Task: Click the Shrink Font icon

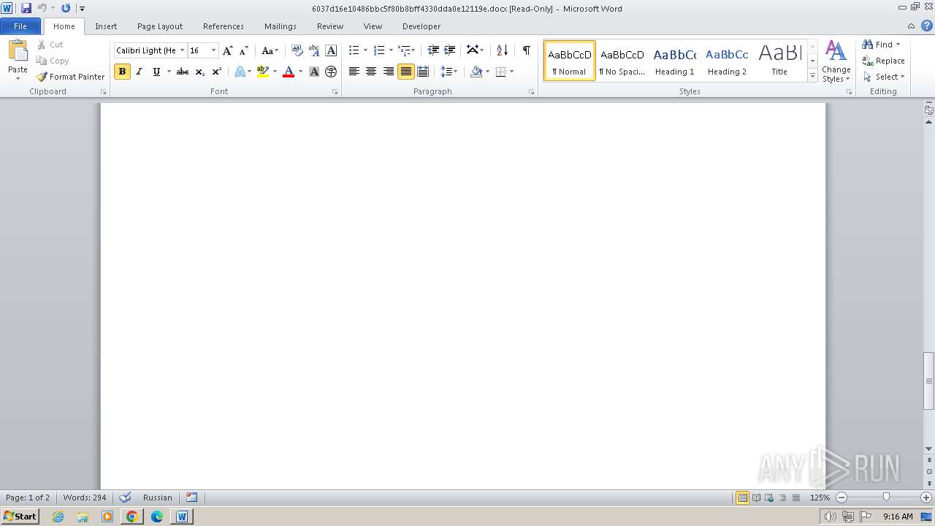Action: (x=244, y=50)
